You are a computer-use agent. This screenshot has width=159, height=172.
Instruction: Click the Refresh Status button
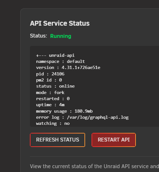(x=57, y=140)
